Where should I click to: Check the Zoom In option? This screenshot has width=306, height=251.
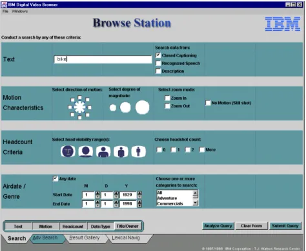click(x=167, y=98)
